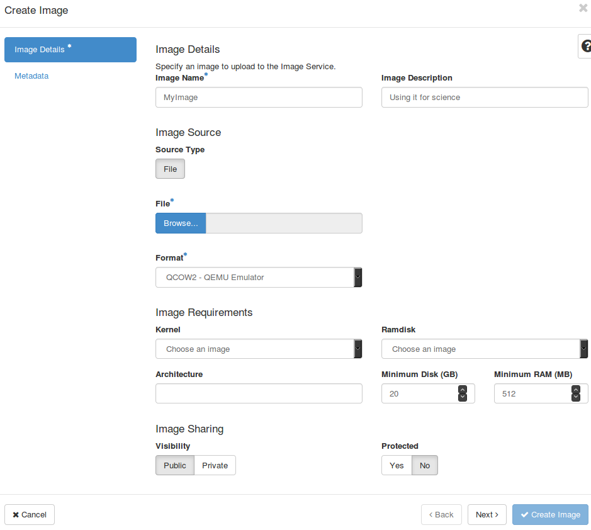Expand the Kernel image dropdown
591x530 pixels.
pyautogui.click(x=258, y=349)
